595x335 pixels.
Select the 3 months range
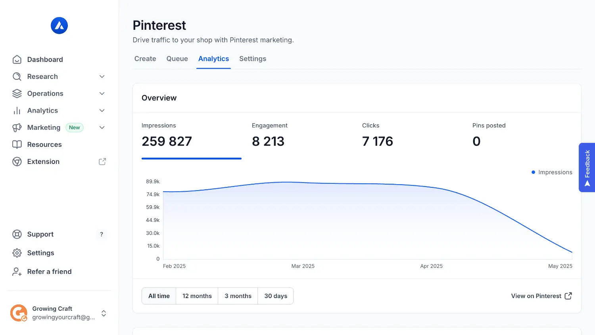coord(238,296)
